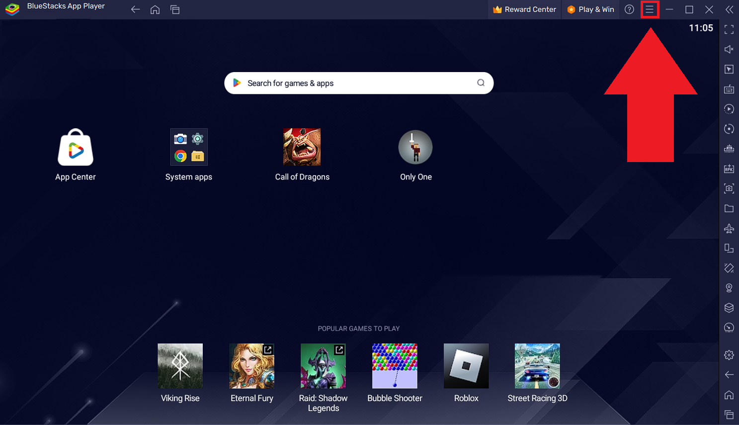Viewport: 739px width, 425px height.
Task: Open the System apps folder
Action: (x=189, y=155)
